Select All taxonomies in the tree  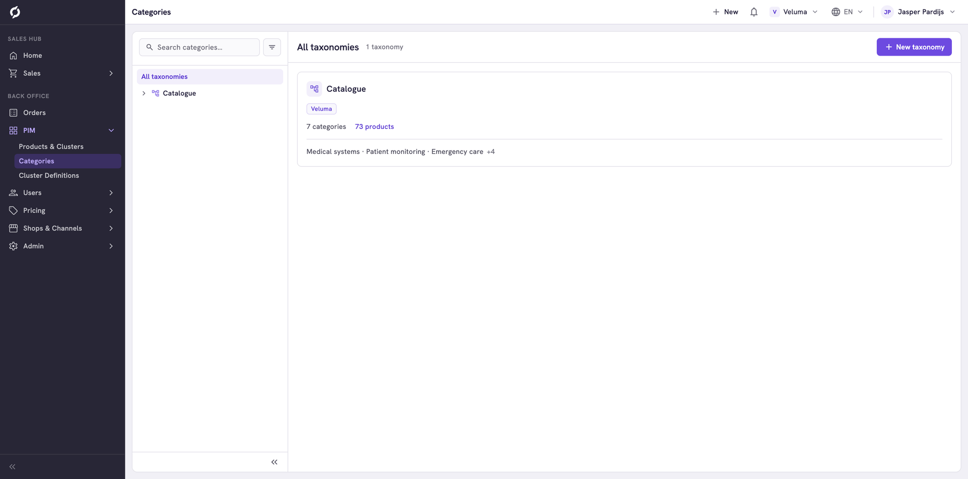(210, 77)
